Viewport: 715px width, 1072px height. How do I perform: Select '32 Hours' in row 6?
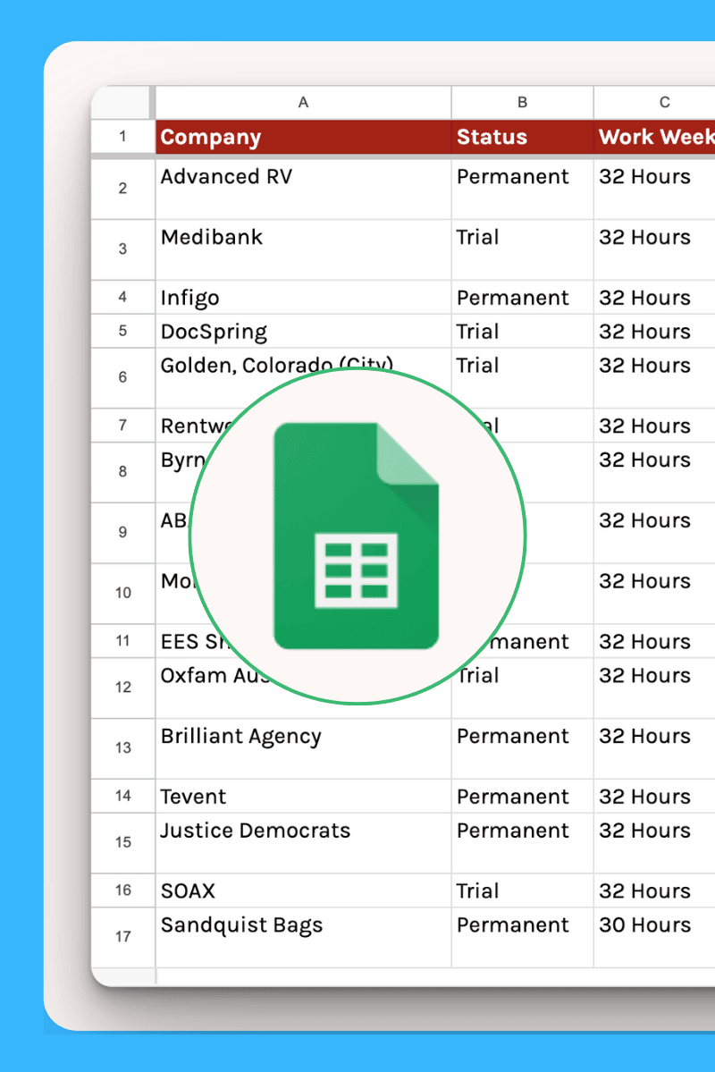click(x=654, y=377)
